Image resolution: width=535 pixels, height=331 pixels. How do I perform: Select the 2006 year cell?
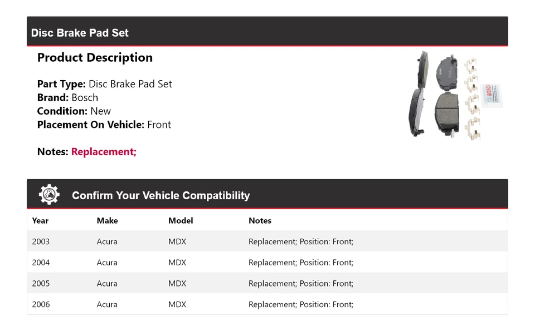tap(41, 304)
